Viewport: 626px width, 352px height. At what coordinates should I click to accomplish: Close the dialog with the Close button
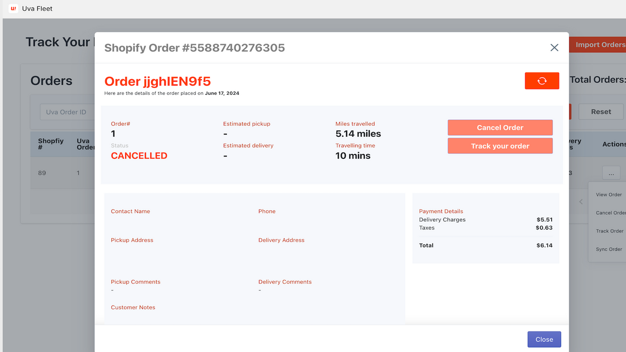coord(544,339)
